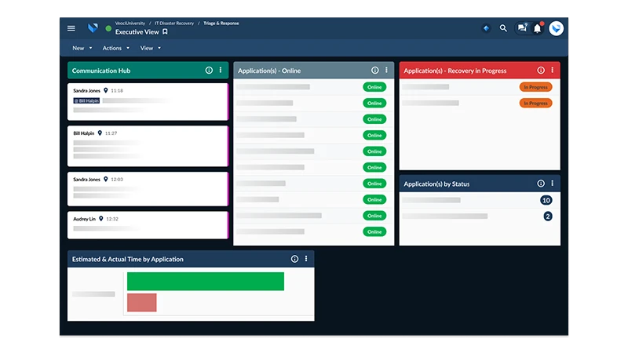Click location pin on Sandra Jones 12:03 message
The height and width of the screenshot is (353, 628).
pos(106,180)
